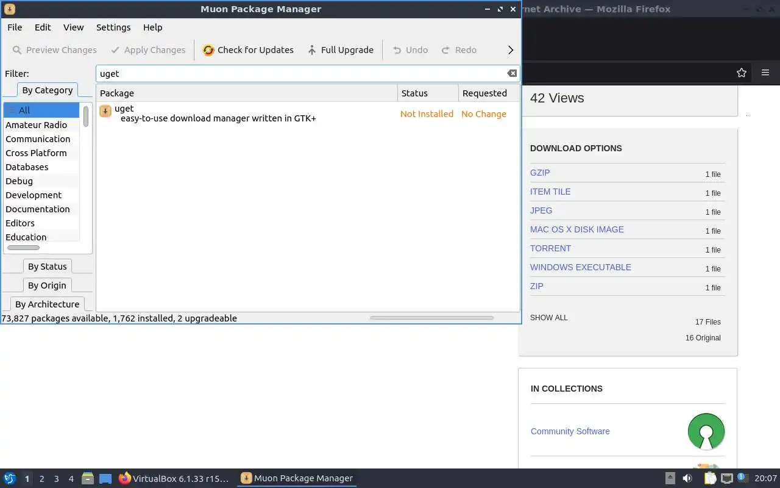Clear the uget search filter text

pyautogui.click(x=512, y=73)
